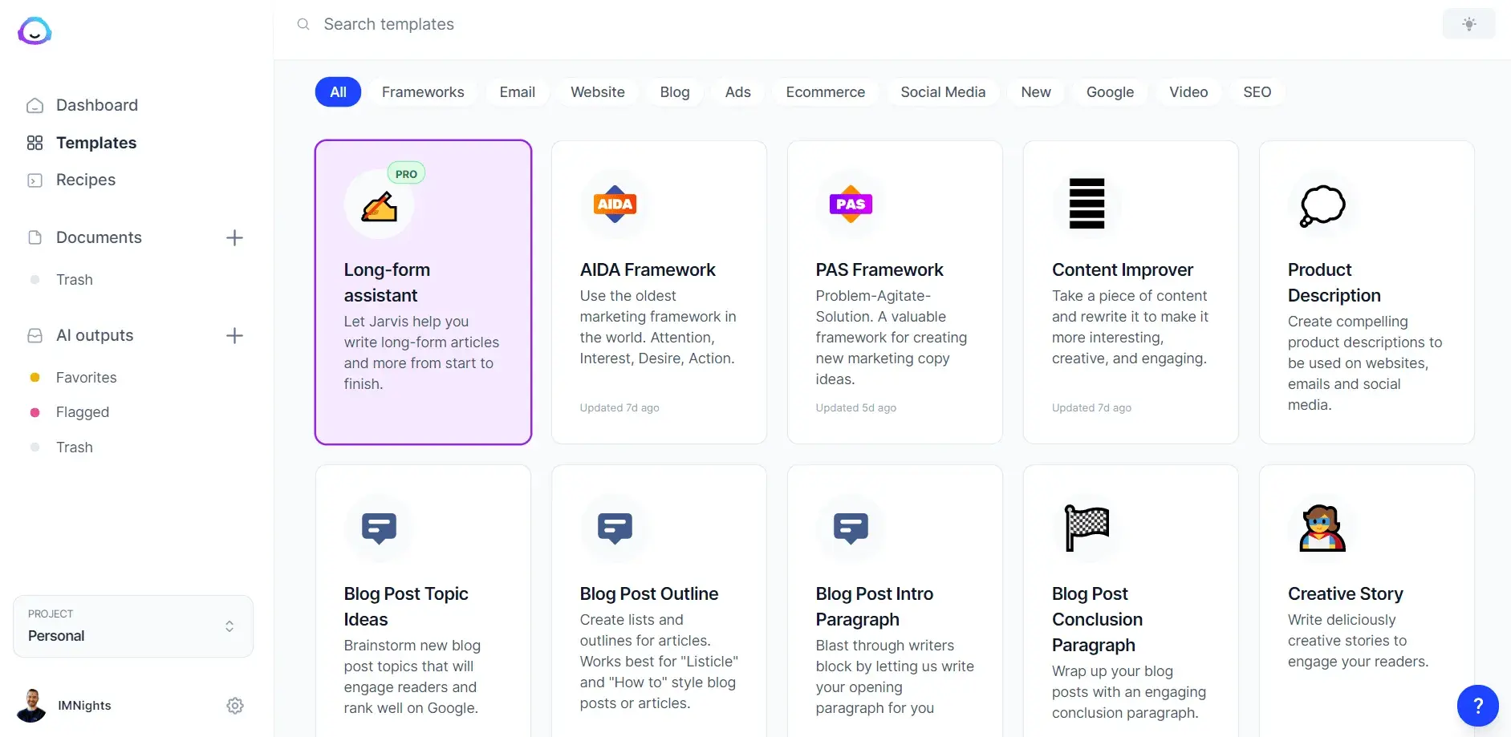Open the help question mark button
This screenshot has width=1511, height=737.
click(1477, 706)
